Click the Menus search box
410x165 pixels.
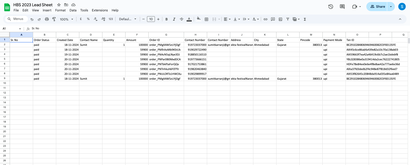pyautogui.click(x=16, y=19)
